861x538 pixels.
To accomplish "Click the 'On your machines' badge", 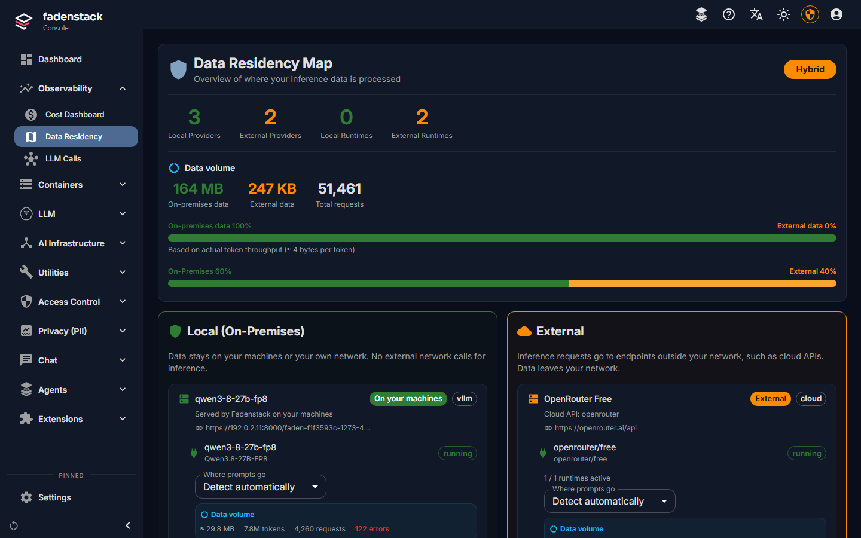I will click(x=408, y=399).
